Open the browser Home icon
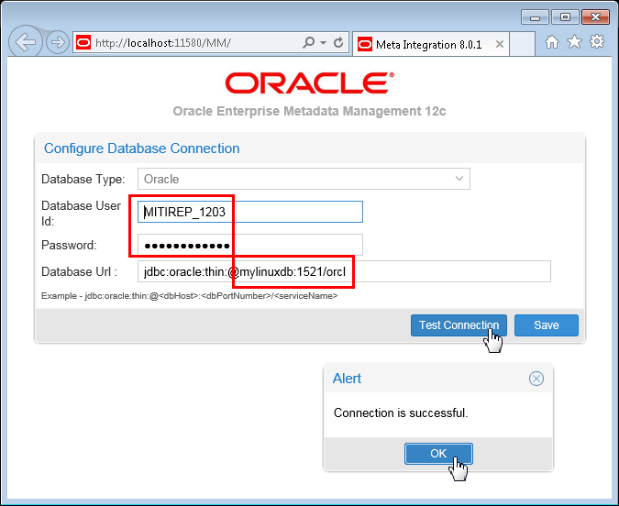Image resolution: width=619 pixels, height=506 pixels. (x=552, y=42)
